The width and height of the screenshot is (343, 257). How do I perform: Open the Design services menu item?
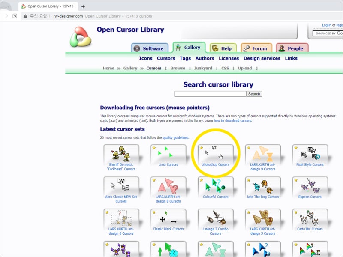click(x=262, y=58)
